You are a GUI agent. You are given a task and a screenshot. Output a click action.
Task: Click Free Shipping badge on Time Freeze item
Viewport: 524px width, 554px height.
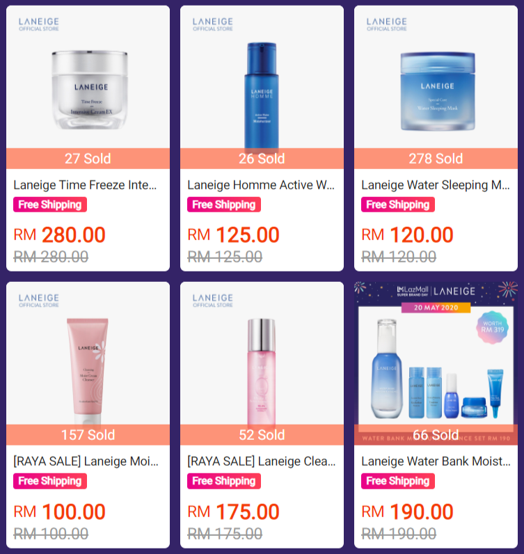point(50,205)
